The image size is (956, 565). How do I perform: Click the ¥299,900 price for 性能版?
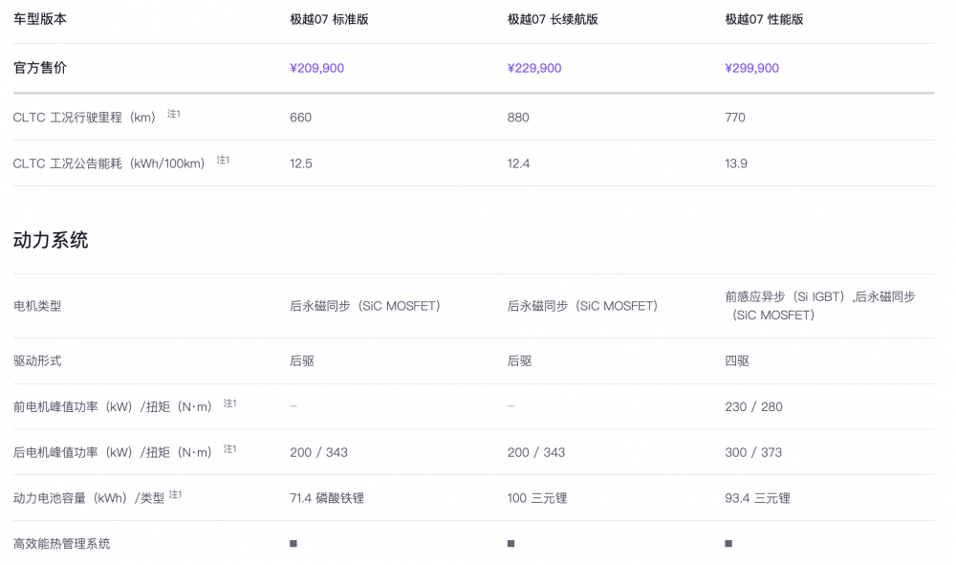tap(751, 68)
